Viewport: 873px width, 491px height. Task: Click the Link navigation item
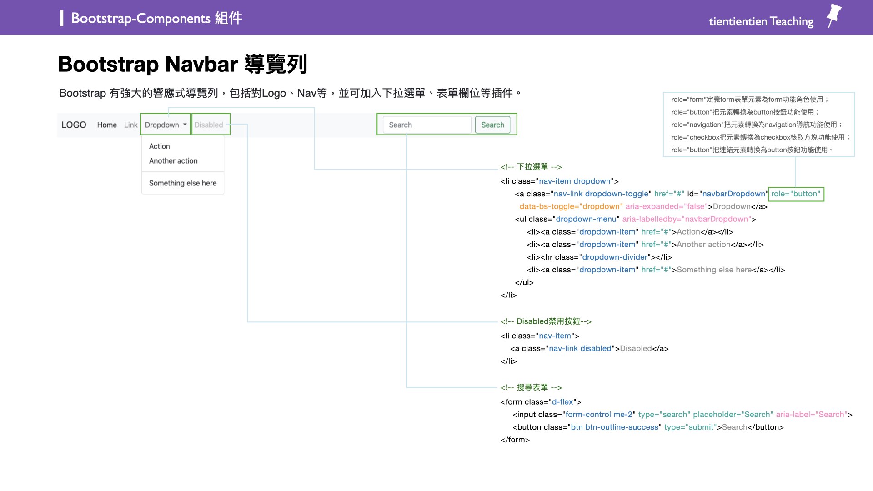coord(130,125)
